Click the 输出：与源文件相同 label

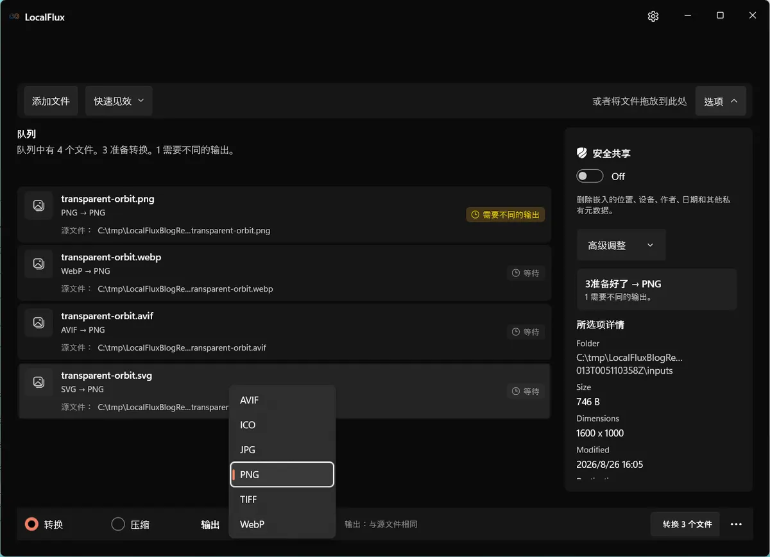click(381, 524)
